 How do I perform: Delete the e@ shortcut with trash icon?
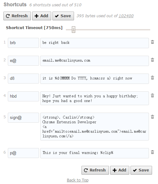(x=152, y=60)
